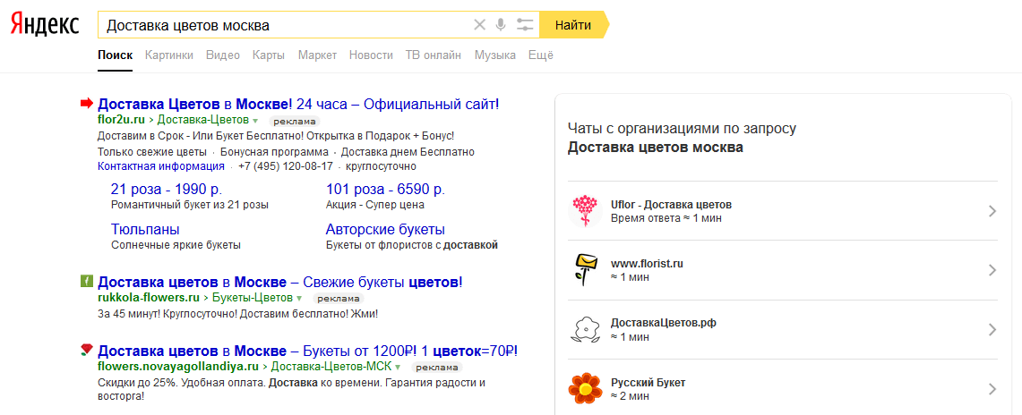This screenshot has height=415, width=1022.
Task: Open the Тюльпаны link
Action: click(x=145, y=230)
